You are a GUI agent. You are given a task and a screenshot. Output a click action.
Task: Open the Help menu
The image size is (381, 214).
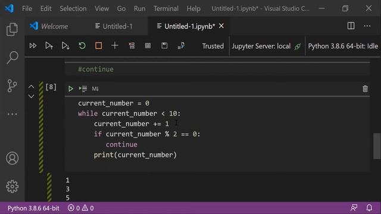tap(193, 8)
